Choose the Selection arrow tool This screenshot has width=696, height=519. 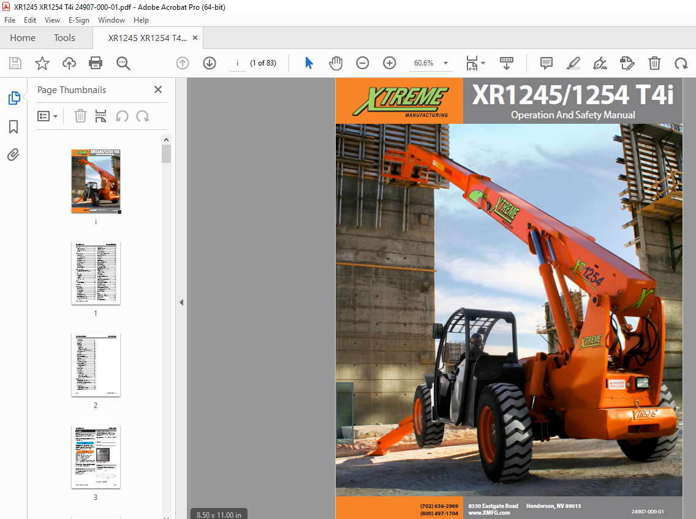(309, 63)
